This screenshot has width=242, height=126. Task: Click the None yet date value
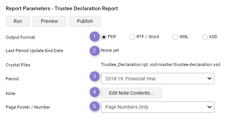[110, 50]
